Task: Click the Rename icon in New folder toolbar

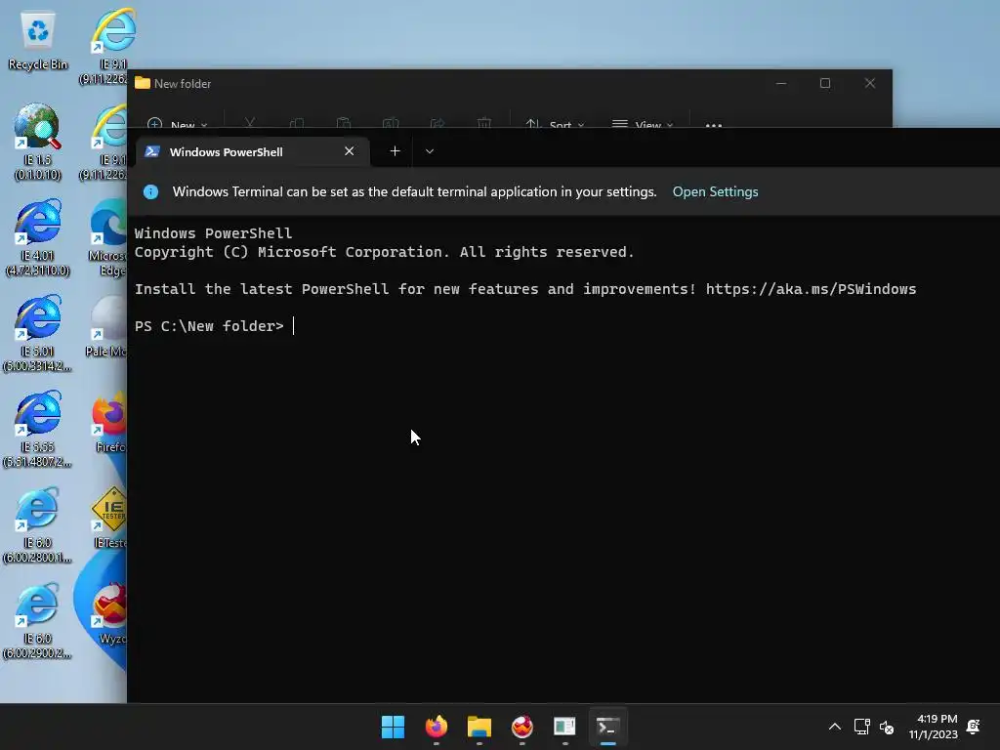Action: pyautogui.click(x=391, y=122)
